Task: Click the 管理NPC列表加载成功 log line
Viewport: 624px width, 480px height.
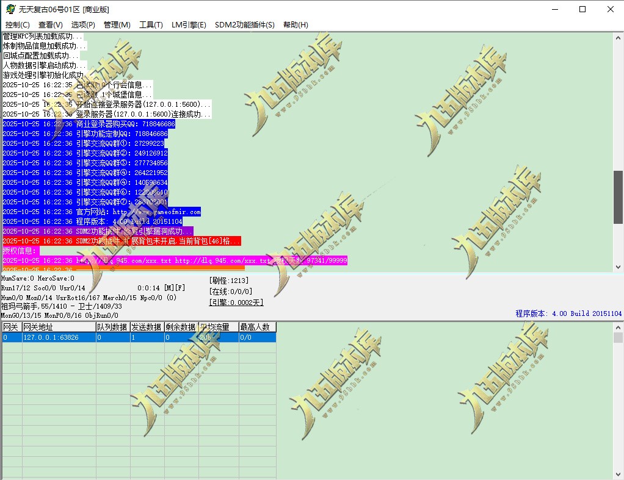Action: pos(43,36)
